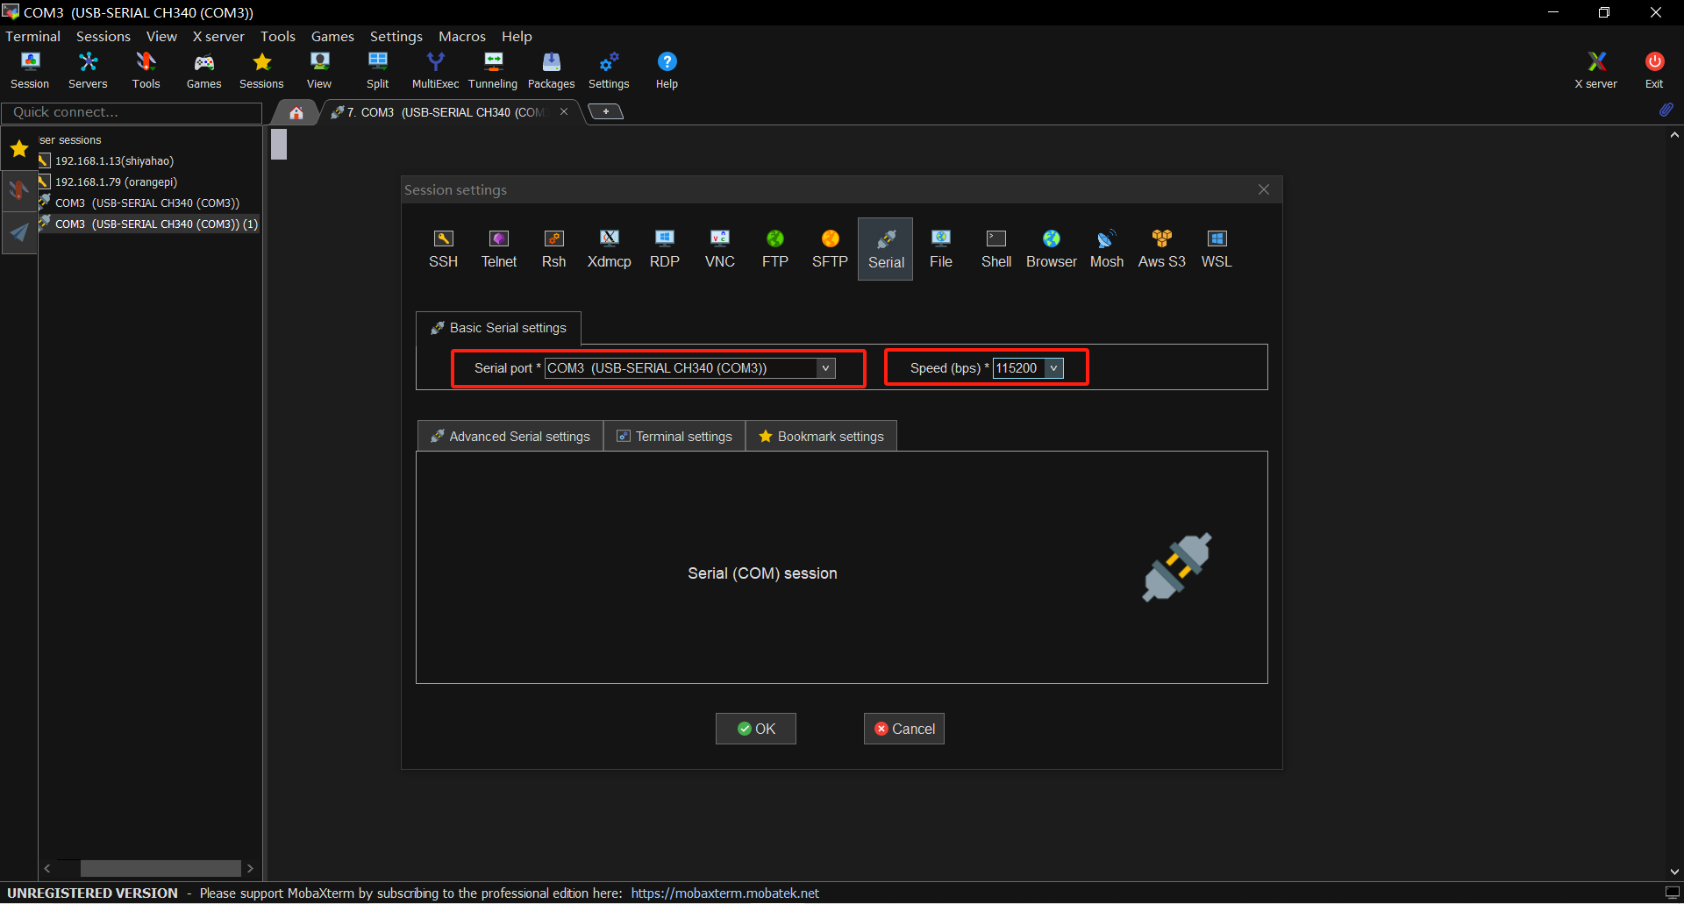Switch to Advanced Serial settings tab

tap(510, 437)
